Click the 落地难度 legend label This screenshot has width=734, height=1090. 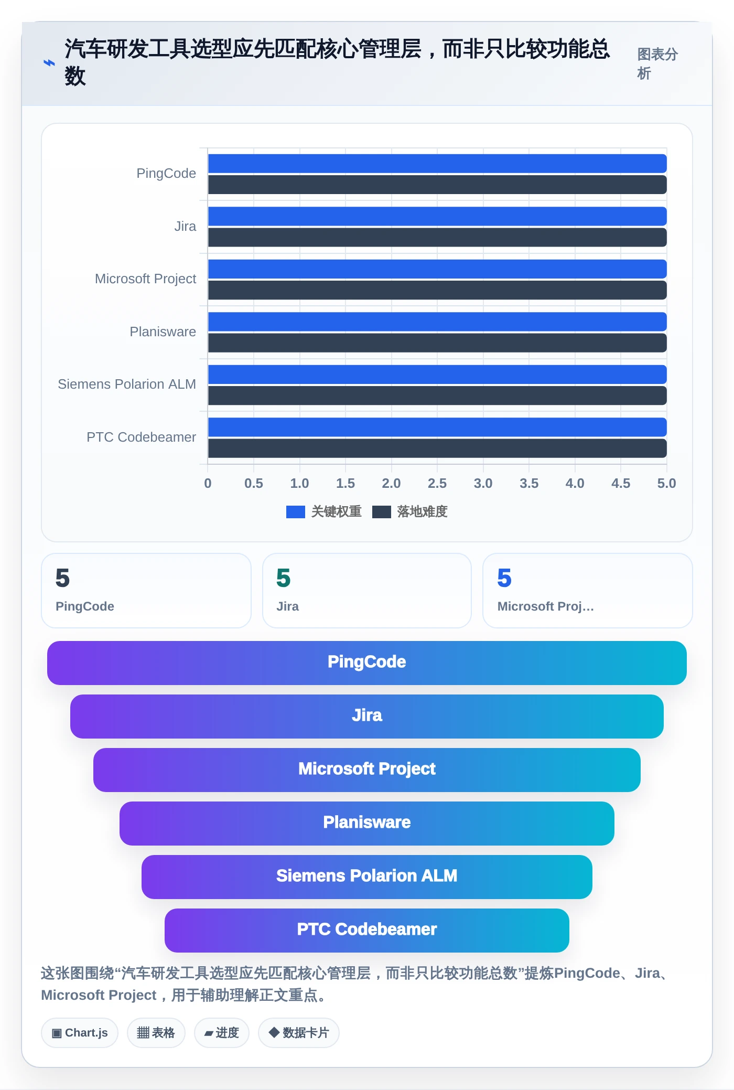click(x=423, y=511)
